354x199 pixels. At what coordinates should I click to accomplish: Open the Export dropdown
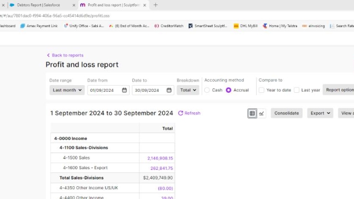coord(320,113)
